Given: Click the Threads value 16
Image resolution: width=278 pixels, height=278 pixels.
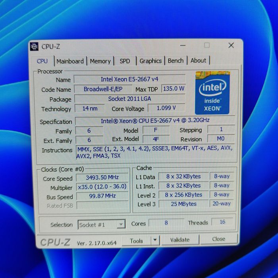Looking at the screenshot, I should pos(222,222).
